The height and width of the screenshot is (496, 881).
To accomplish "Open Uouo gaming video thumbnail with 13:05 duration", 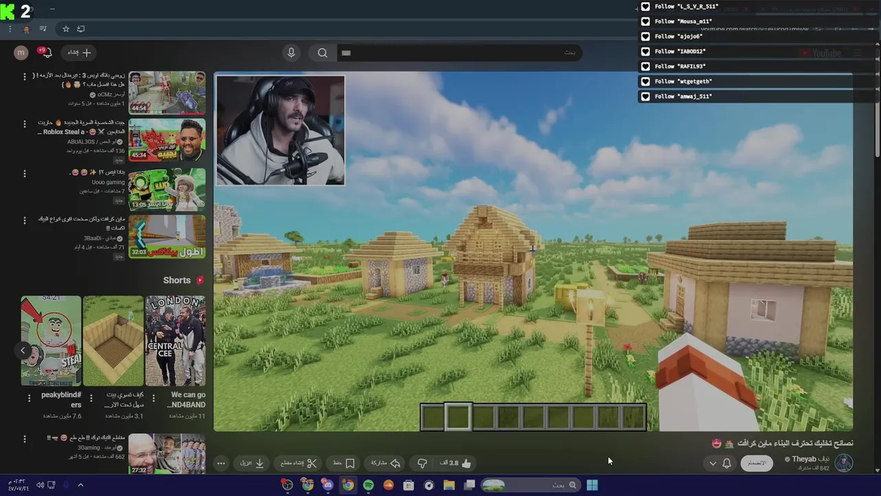I will pos(167,189).
